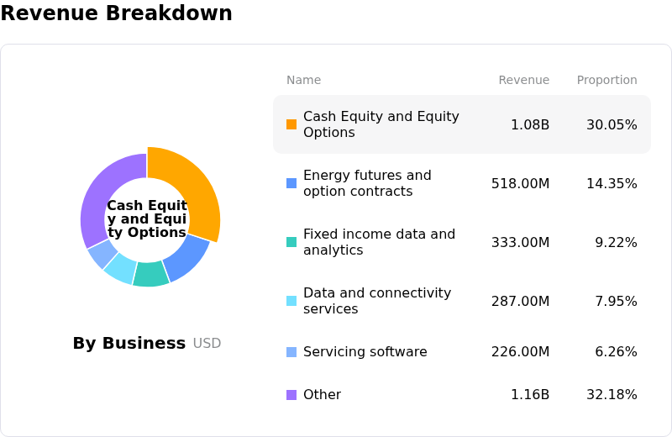Click the Servicing software row label
This screenshot has width=672, height=437.
tap(365, 351)
